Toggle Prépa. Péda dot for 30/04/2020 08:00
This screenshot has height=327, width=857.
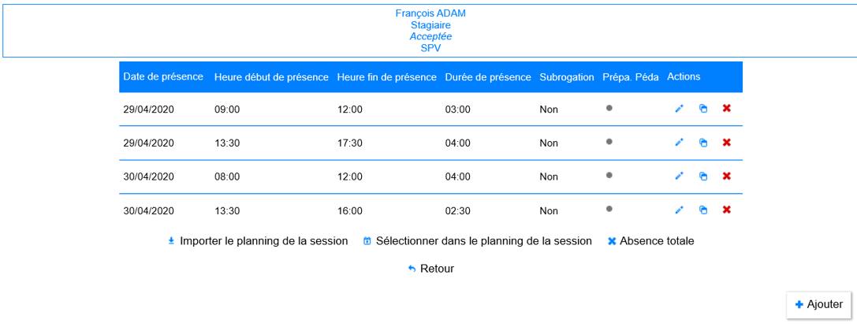[x=609, y=176]
